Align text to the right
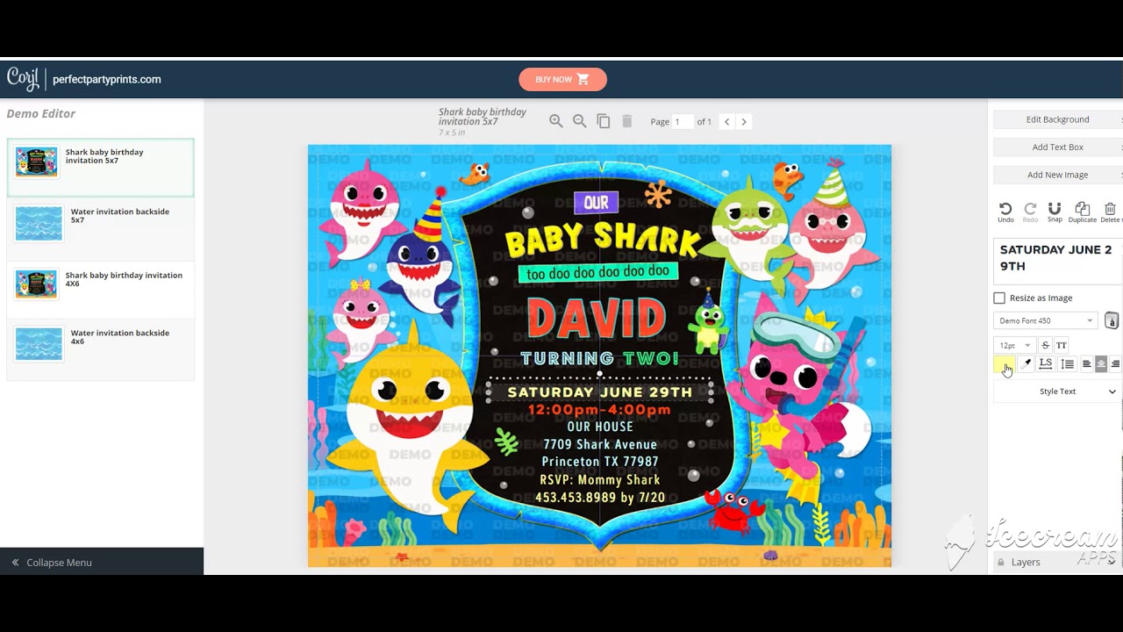Screen dimensions: 1123x632 [1115, 363]
